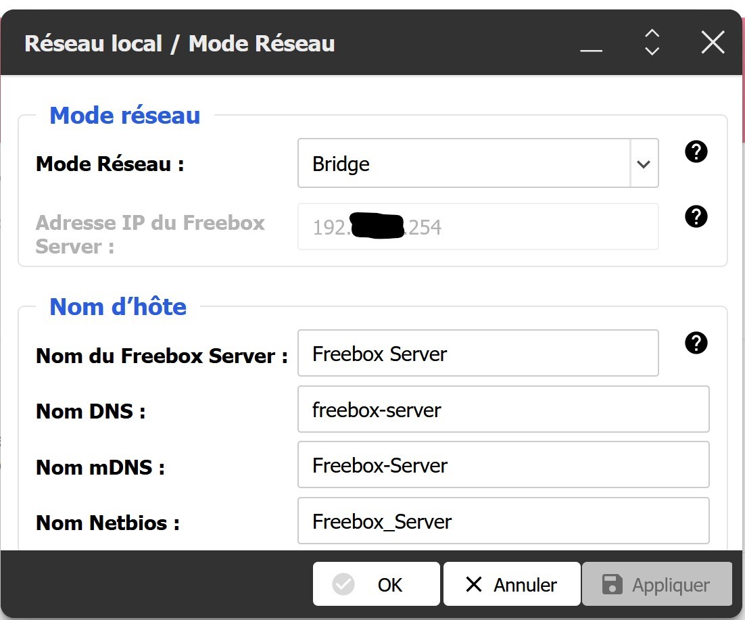Minimize the Réseau local dialog window
The image size is (745, 620).
pos(591,45)
